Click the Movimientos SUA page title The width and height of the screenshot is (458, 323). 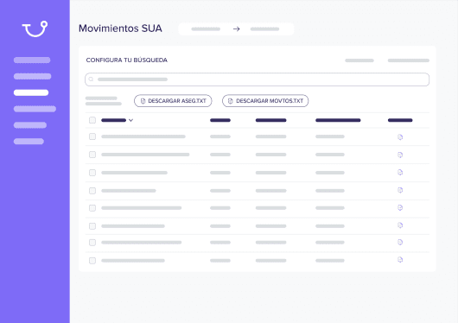pyautogui.click(x=120, y=28)
